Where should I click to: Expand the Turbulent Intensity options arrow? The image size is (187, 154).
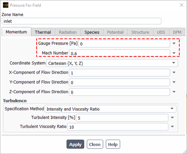pos(172,118)
